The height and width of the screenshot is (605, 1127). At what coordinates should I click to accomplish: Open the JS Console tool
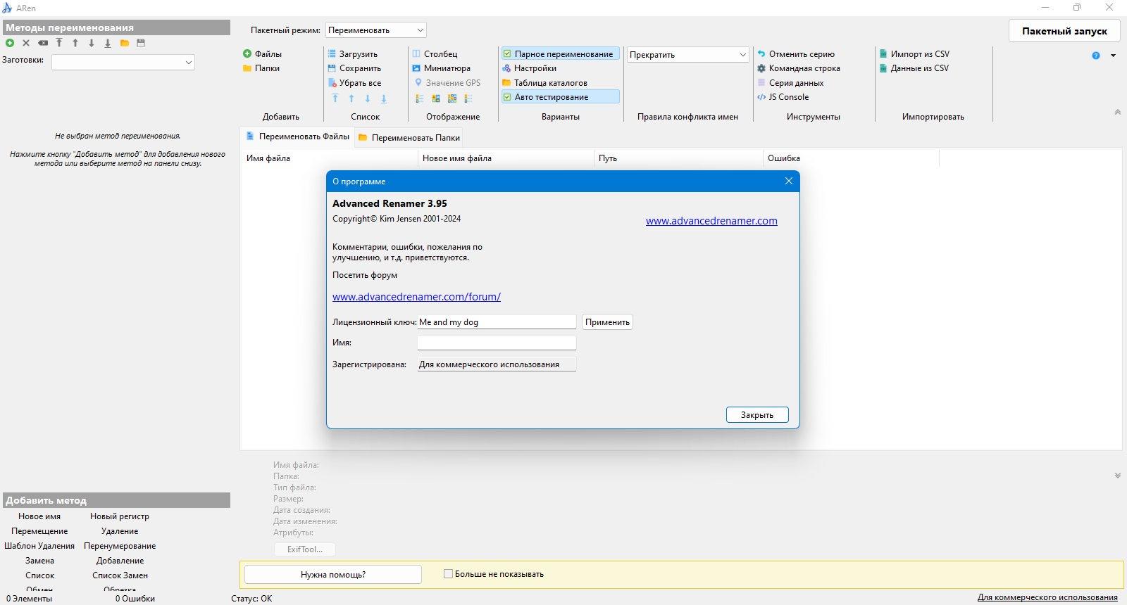(x=783, y=97)
